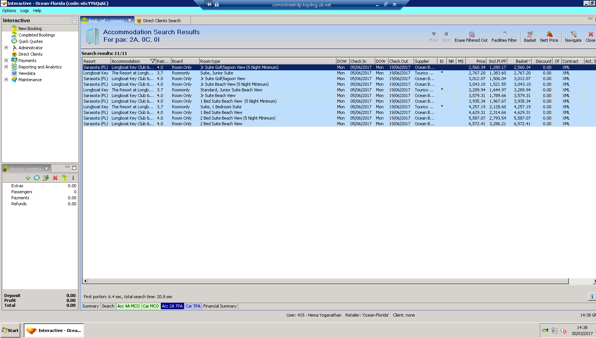The width and height of the screenshot is (596, 338).
Task: Click the pin icon on the remote desktop bar
Action: coord(209,4)
